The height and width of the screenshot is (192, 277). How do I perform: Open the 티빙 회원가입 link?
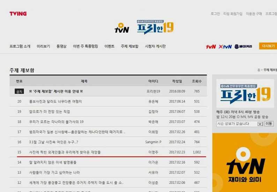point(233,14)
